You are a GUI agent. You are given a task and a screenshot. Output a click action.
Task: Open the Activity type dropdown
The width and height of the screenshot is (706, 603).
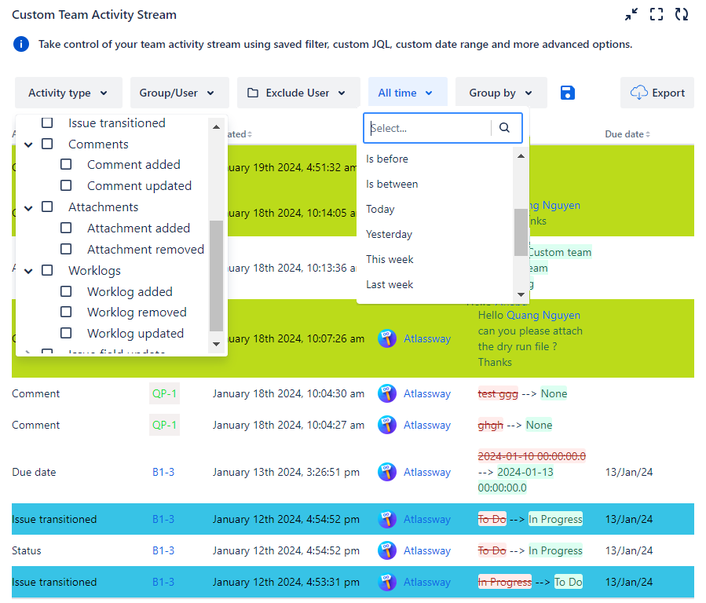click(x=68, y=92)
